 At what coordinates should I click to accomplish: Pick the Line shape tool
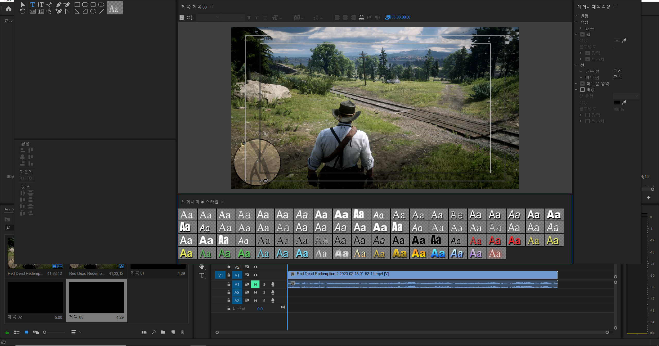[102, 11]
